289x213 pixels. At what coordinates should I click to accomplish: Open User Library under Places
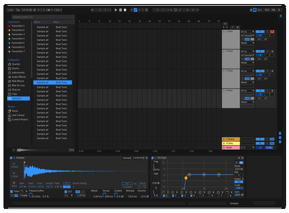pos(16,115)
